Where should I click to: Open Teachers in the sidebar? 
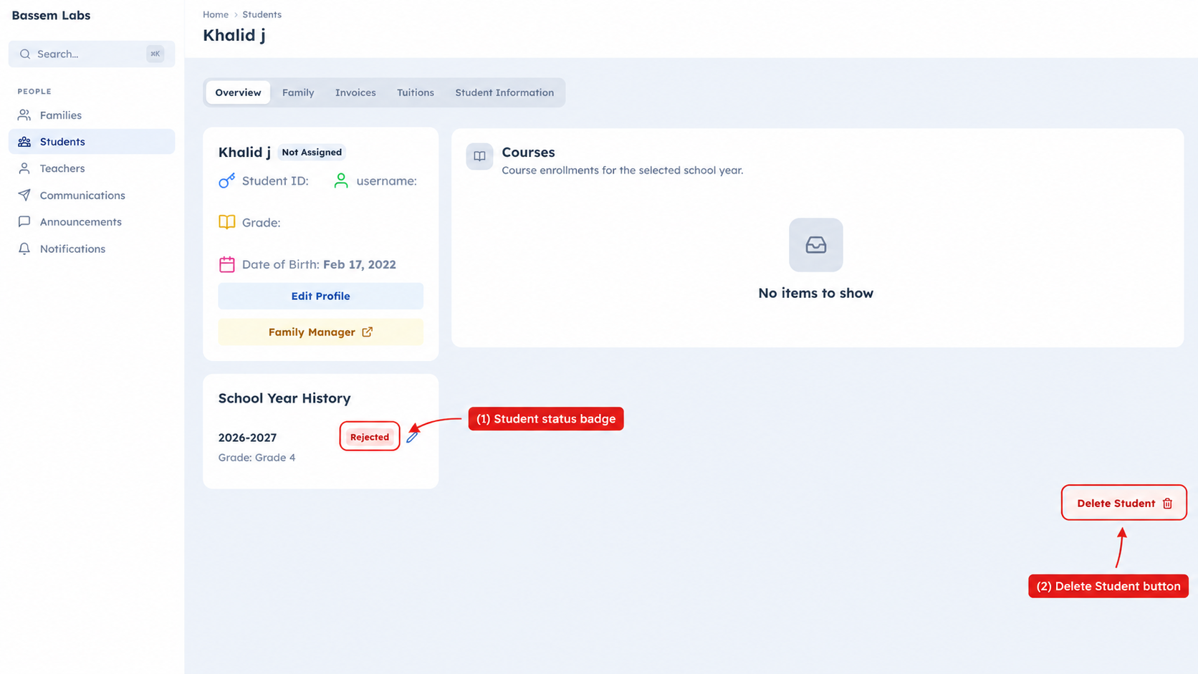(92, 168)
